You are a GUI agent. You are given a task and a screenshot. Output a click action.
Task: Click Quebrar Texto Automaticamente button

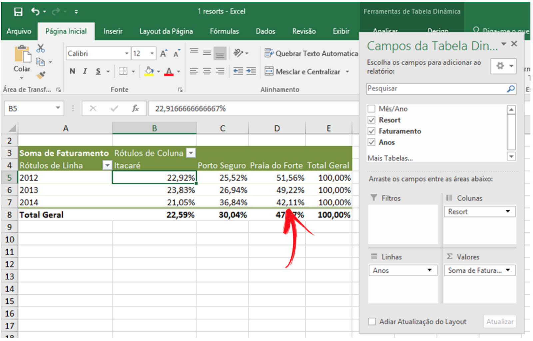click(311, 53)
